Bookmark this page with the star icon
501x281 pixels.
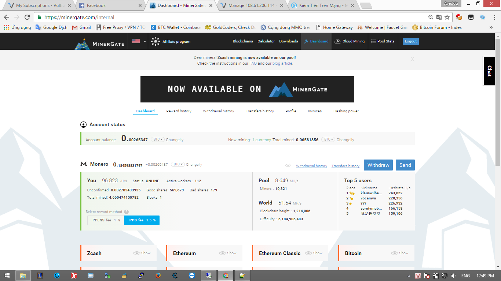coord(447,17)
